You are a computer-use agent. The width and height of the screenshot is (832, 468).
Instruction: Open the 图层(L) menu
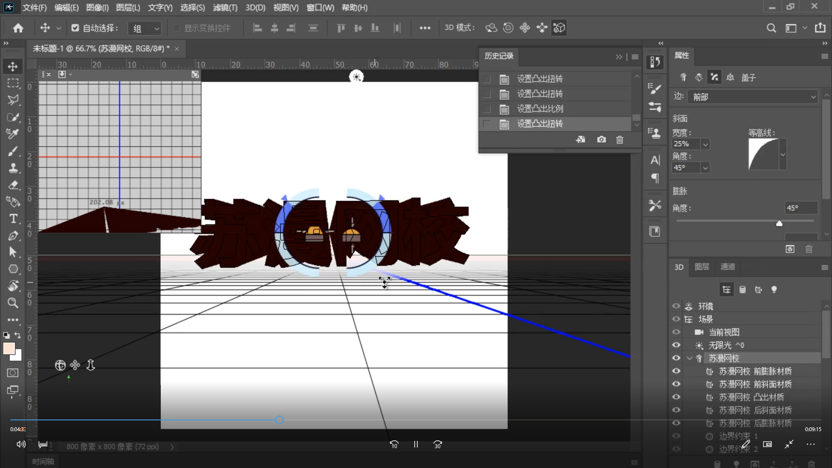128,8
